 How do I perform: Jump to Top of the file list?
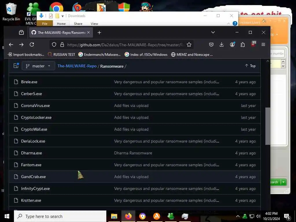pos(250,66)
